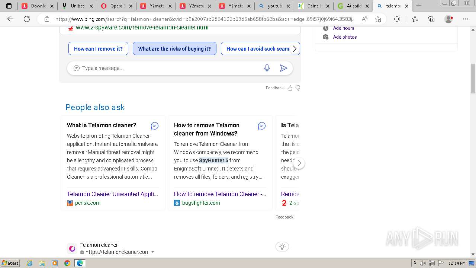
Task: Click the address bar URL
Action: point(205,19)
